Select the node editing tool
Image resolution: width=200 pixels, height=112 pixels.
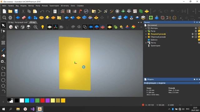(3, 31)
